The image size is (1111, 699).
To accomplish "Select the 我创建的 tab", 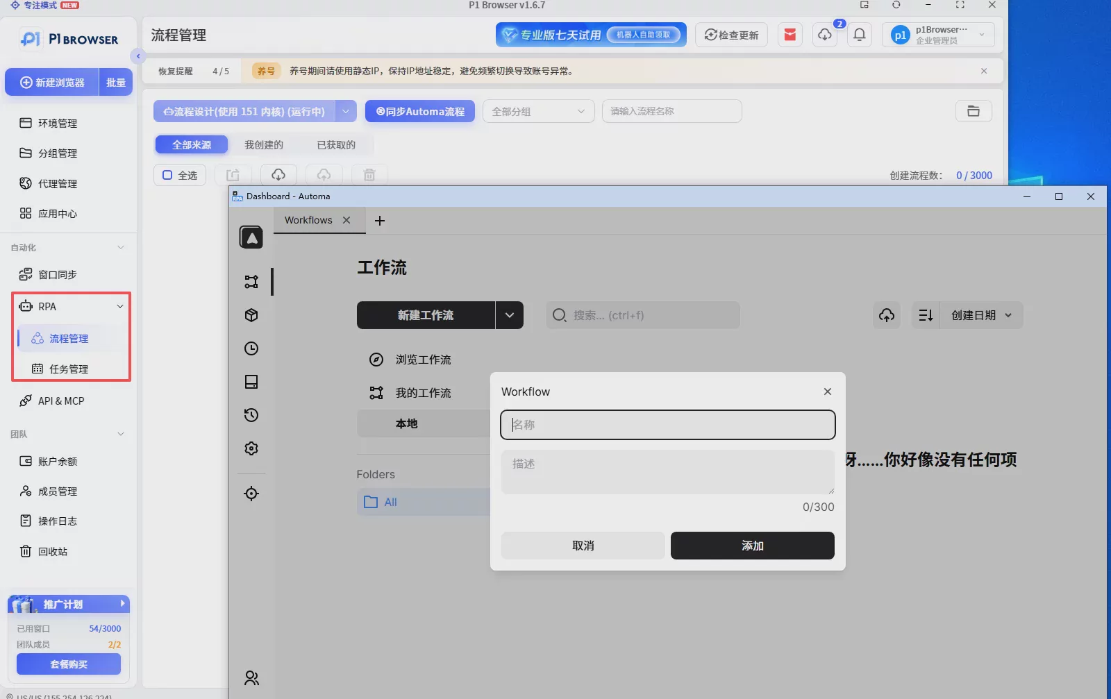I will 264,144.
